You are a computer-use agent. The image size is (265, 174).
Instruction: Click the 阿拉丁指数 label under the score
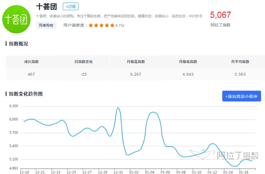click(x=221, y=25)
